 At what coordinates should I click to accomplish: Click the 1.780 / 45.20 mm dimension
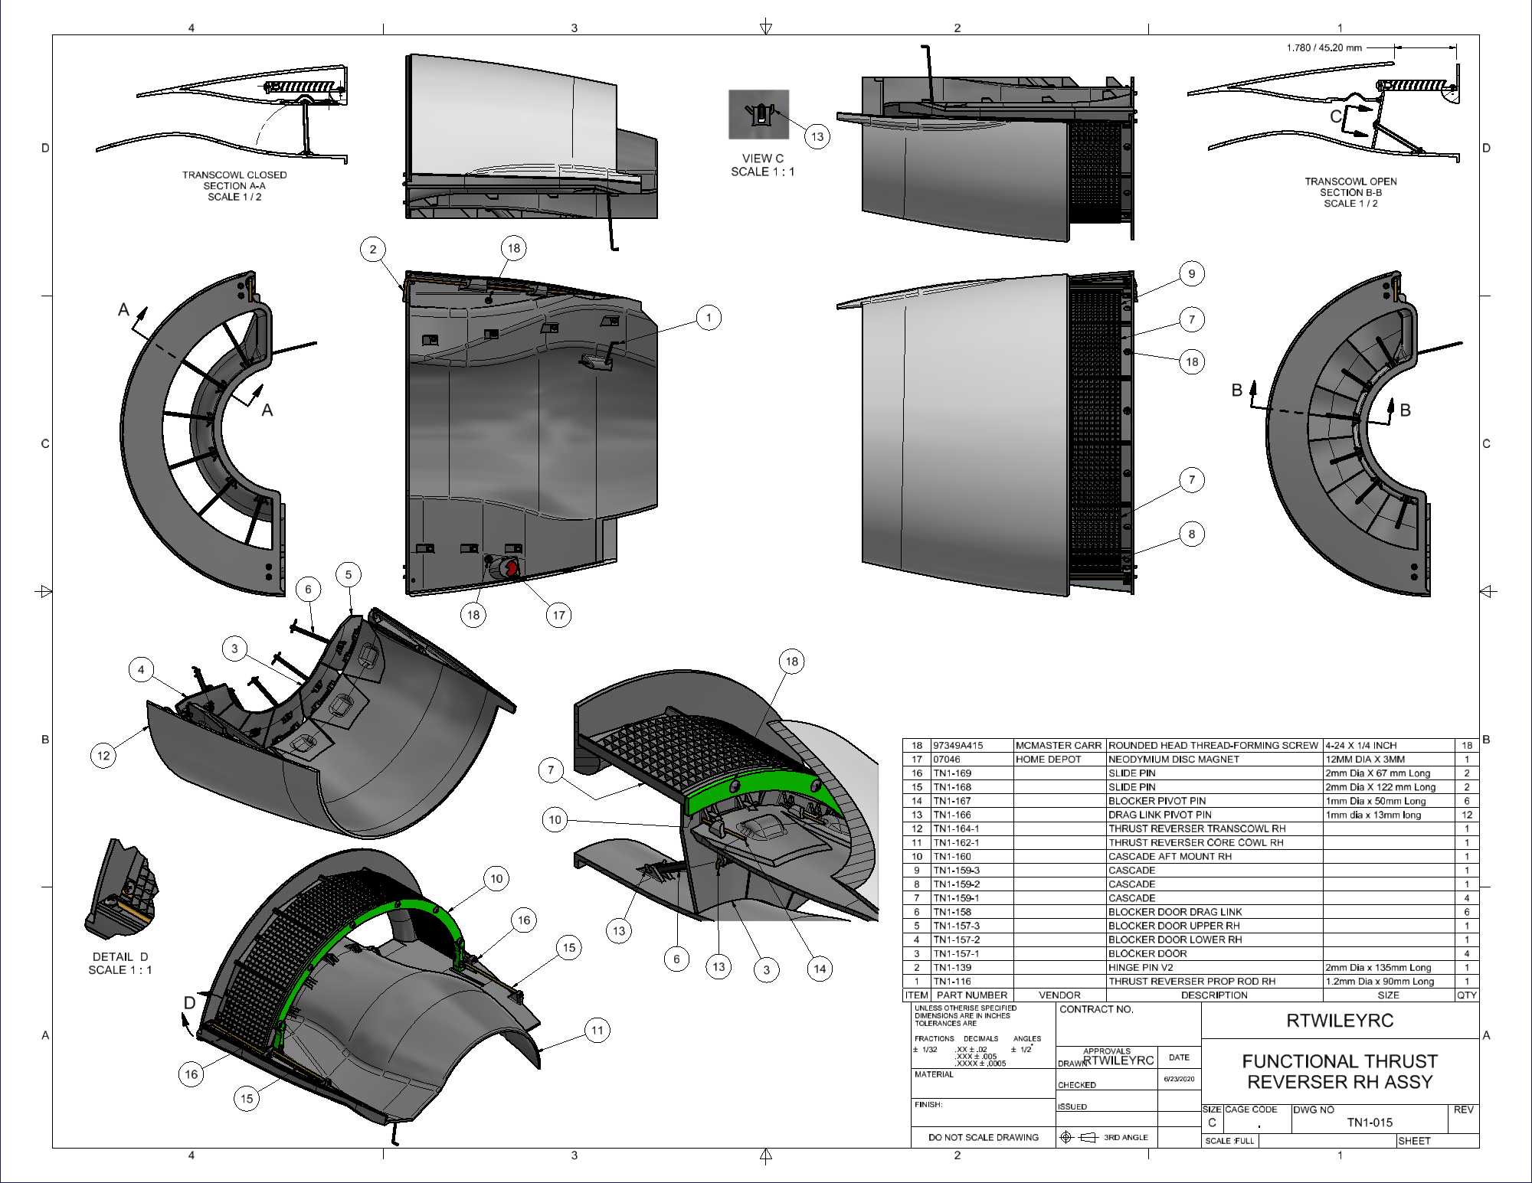(1324, 47)
